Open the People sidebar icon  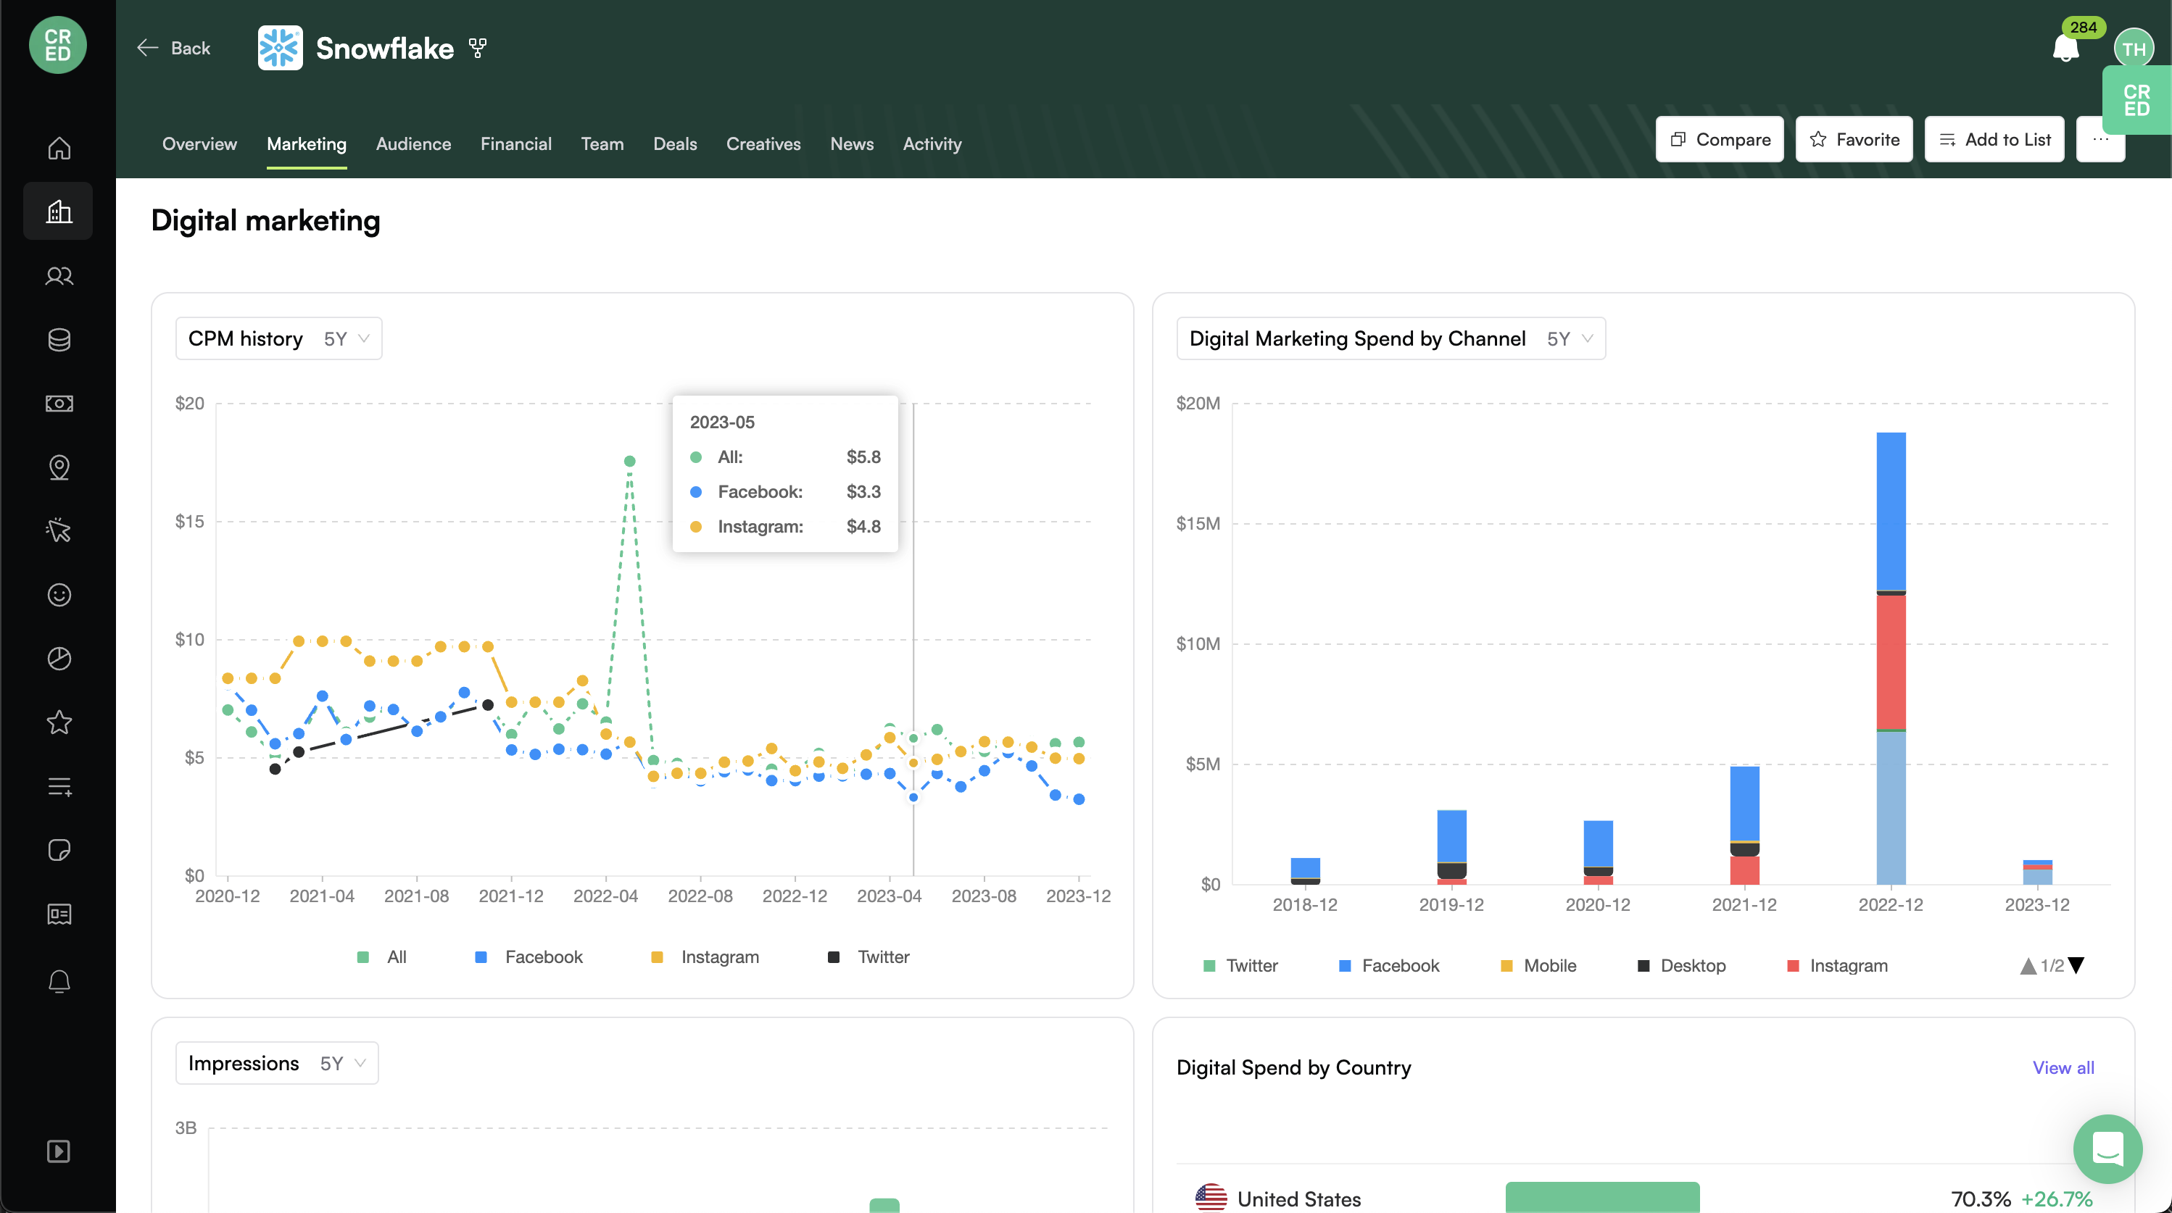[x=59, y=275]
